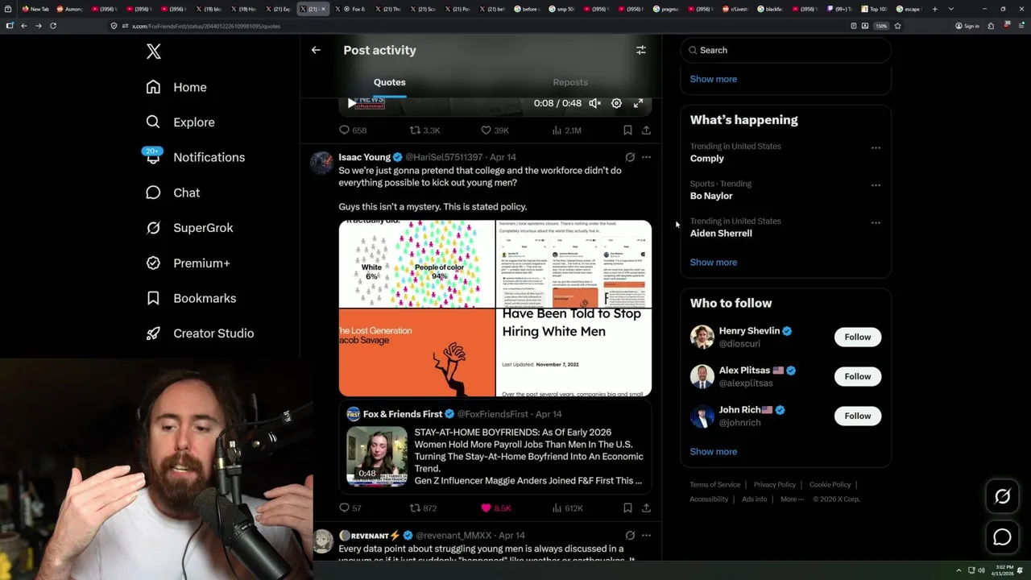Open more options for Bo Naylor trend
The height and width of the screenshot is (580, 1031).
(x=876, y=185)
